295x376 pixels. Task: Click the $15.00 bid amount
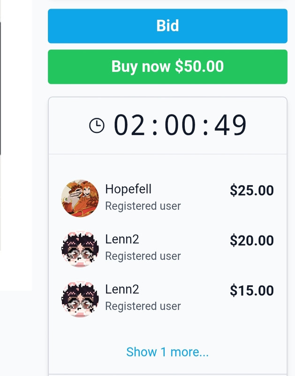pyautogui.click(x=252, y=290)
